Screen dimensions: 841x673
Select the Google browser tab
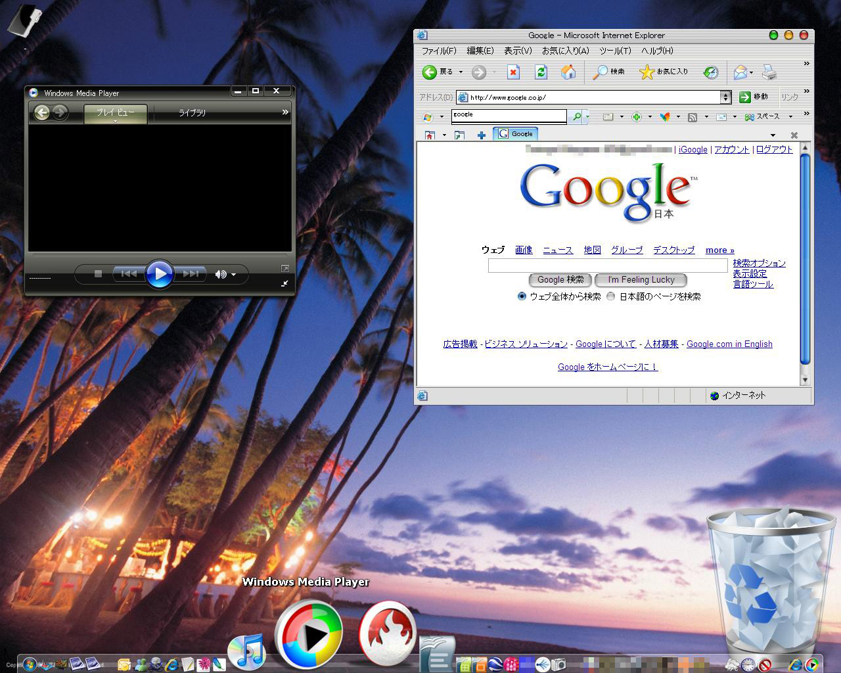(516, 134)
